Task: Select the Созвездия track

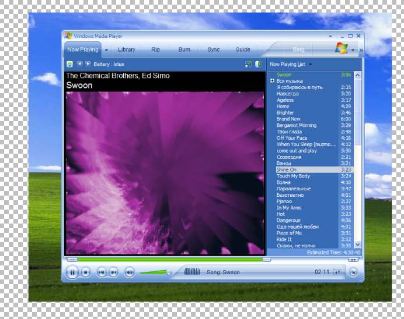Action: (314, 157)
